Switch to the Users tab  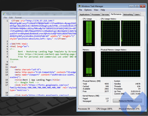click(137, 14)
